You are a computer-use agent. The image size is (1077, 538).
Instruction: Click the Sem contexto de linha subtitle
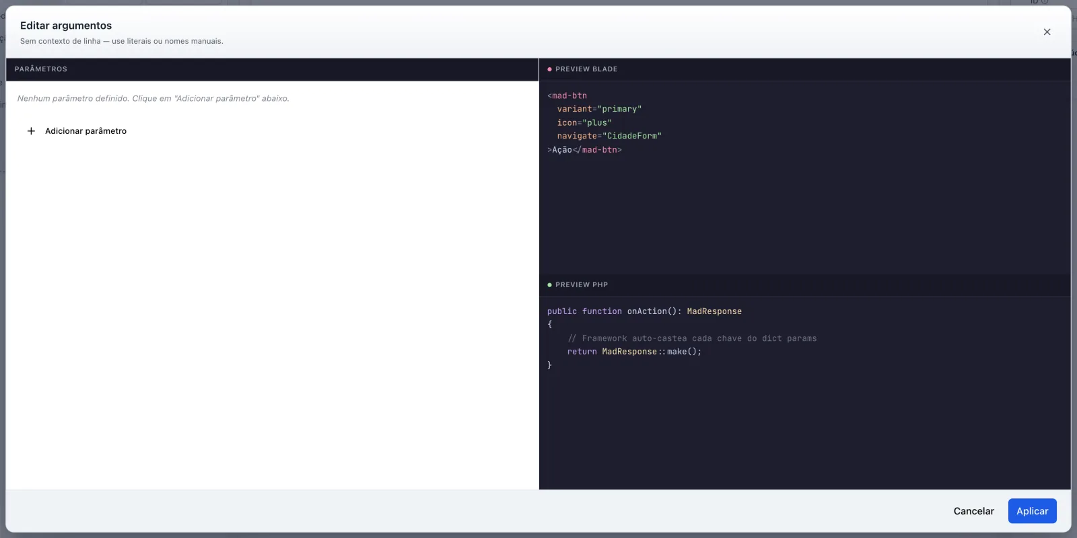(x=121, y=41)
